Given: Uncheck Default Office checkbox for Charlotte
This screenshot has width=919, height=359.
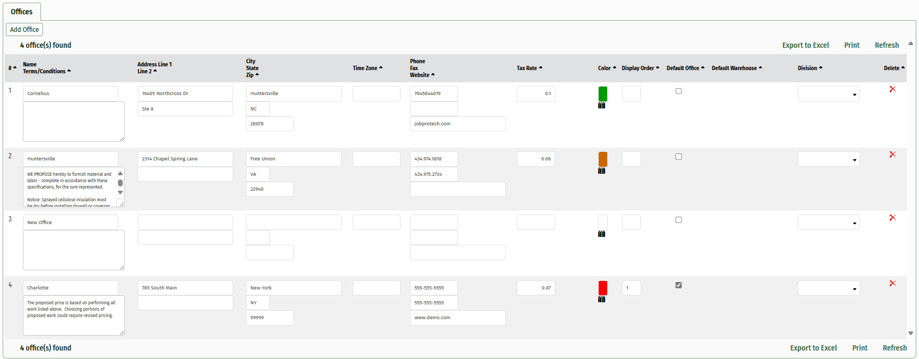Looking at the screenshot, I should [x=678, y=285].
